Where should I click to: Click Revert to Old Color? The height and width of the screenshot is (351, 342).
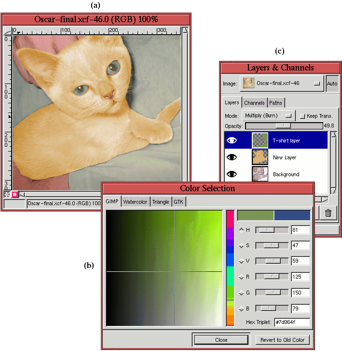click(x=282, y=340)
